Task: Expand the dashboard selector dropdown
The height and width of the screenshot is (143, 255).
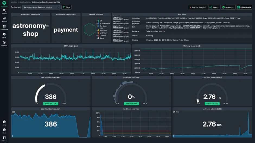Action: tap(41, 7)
